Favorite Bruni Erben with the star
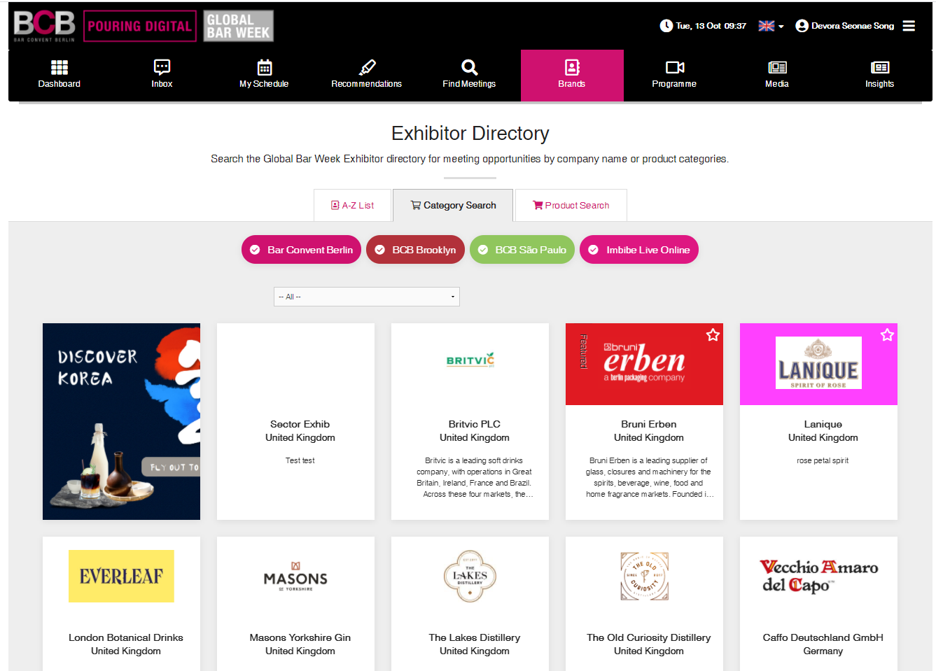 713,335
